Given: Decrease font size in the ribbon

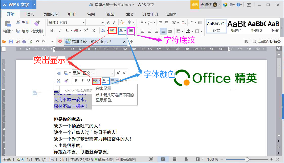Looking at the screenshot, I should [115, 22].
